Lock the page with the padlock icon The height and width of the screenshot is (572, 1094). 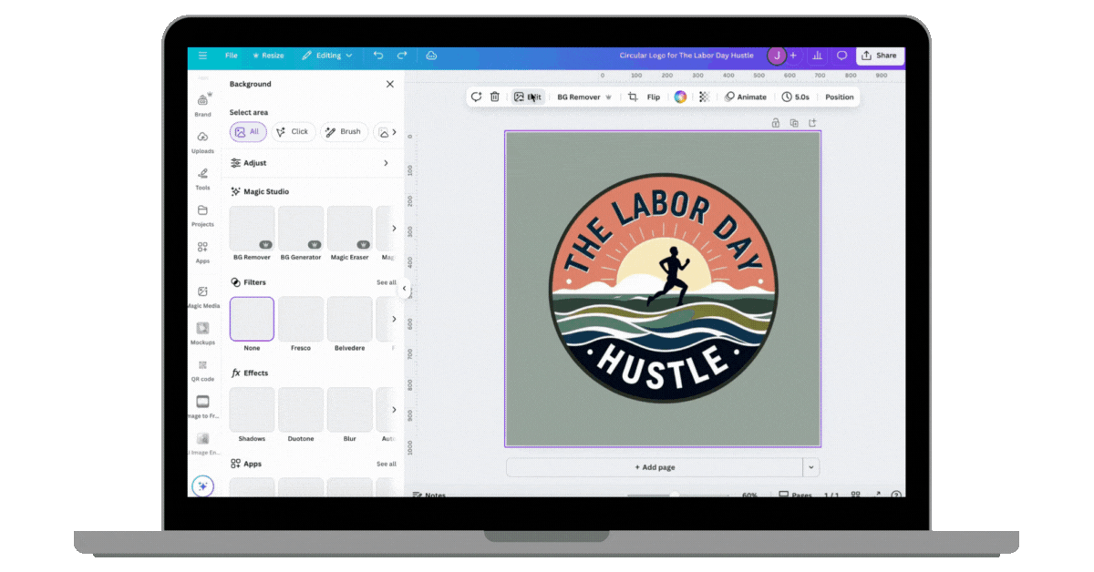point(776,123)
